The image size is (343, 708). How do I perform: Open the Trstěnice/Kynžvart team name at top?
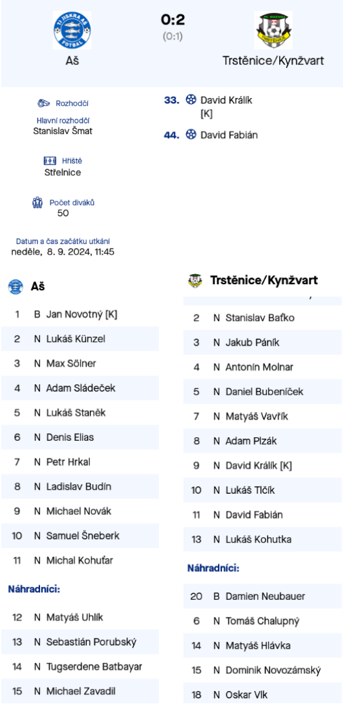click(273, 61)
